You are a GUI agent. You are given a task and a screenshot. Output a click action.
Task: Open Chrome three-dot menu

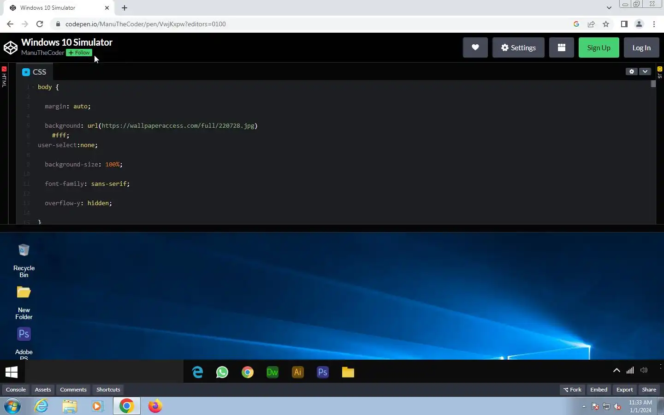(x=654, y=24)
